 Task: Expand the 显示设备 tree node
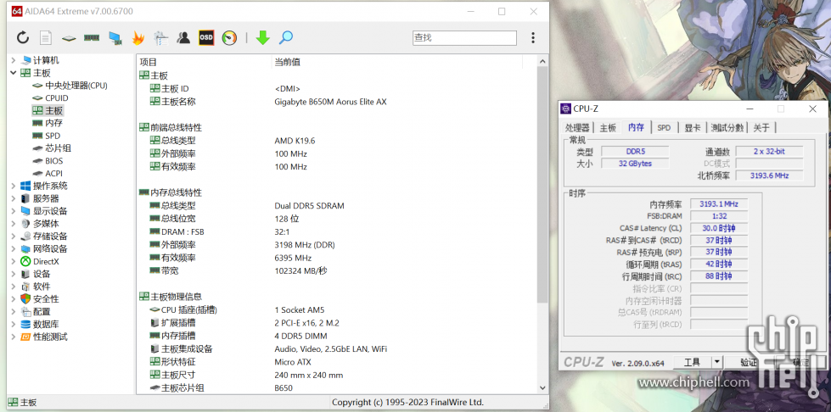[14, 211]
